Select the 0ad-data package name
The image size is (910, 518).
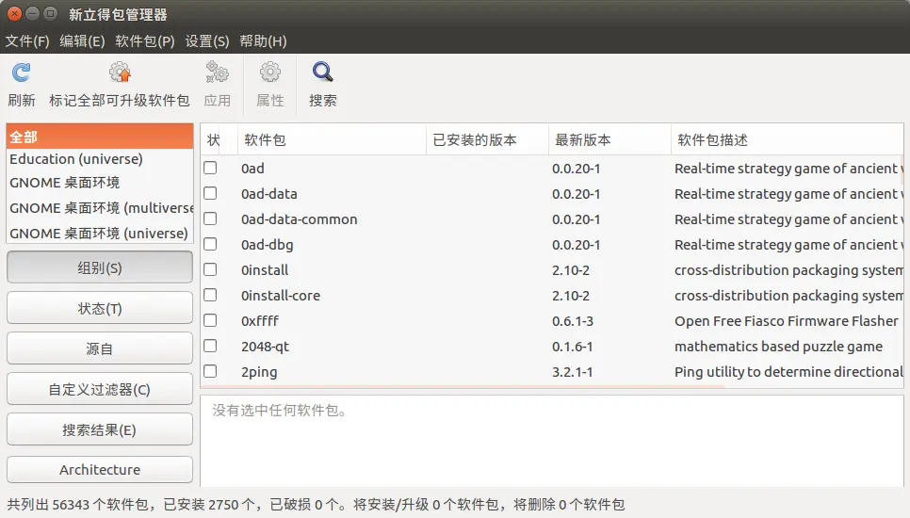(269, 194)
